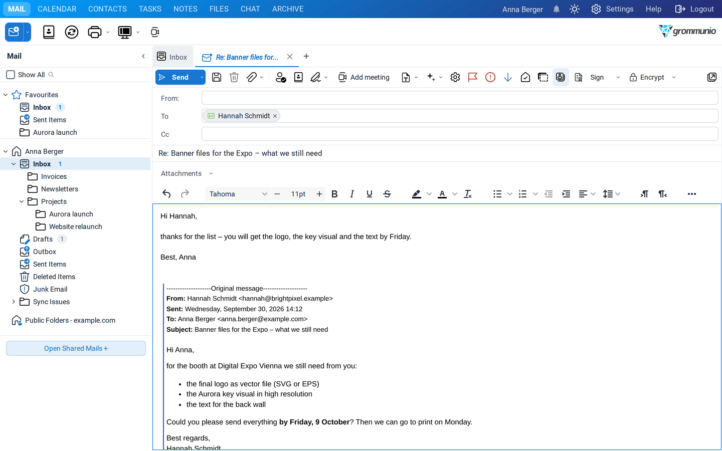This screenshot has width=722, height=451.
Task: Pop out the compose window
Action: click(x=712, y=77)
